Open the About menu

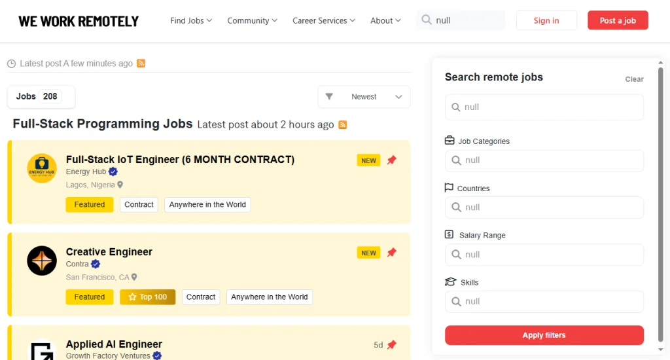tap(385, 20)
